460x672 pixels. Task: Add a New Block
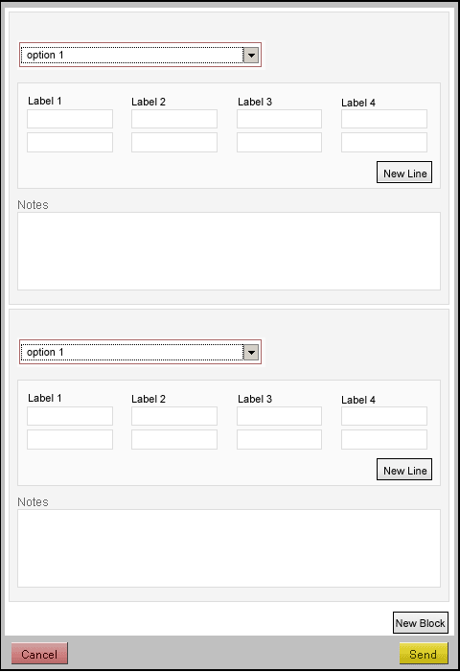[x=421, y=623]
